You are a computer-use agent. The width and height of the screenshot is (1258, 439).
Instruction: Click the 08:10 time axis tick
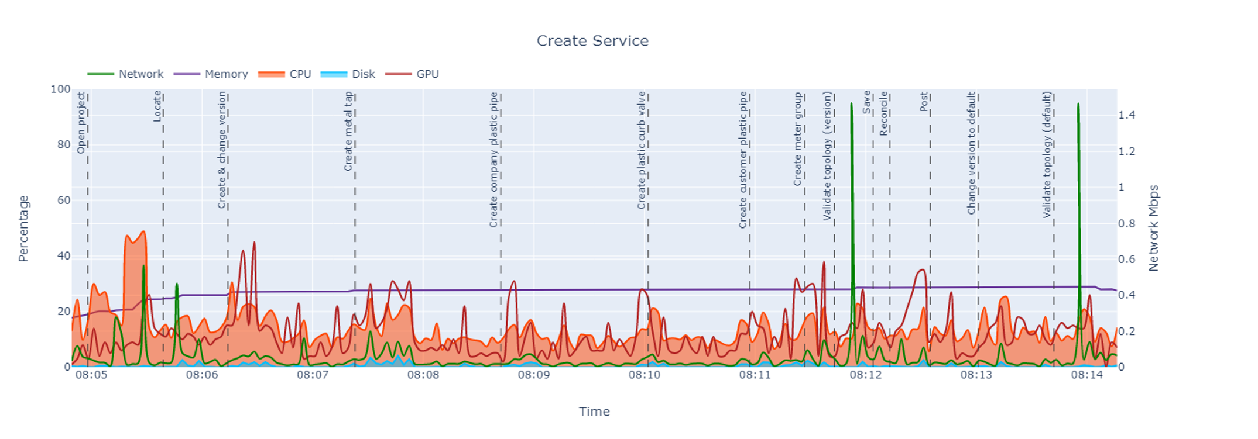(x=645, y=375)
